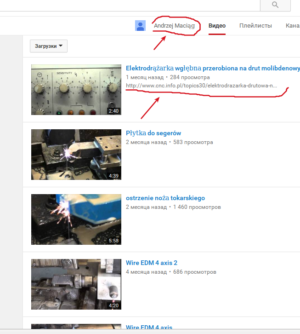This screenshot has width=300, height=334.
Task: Open the Płytka do segerów video title
Action: tap(153, 133)
